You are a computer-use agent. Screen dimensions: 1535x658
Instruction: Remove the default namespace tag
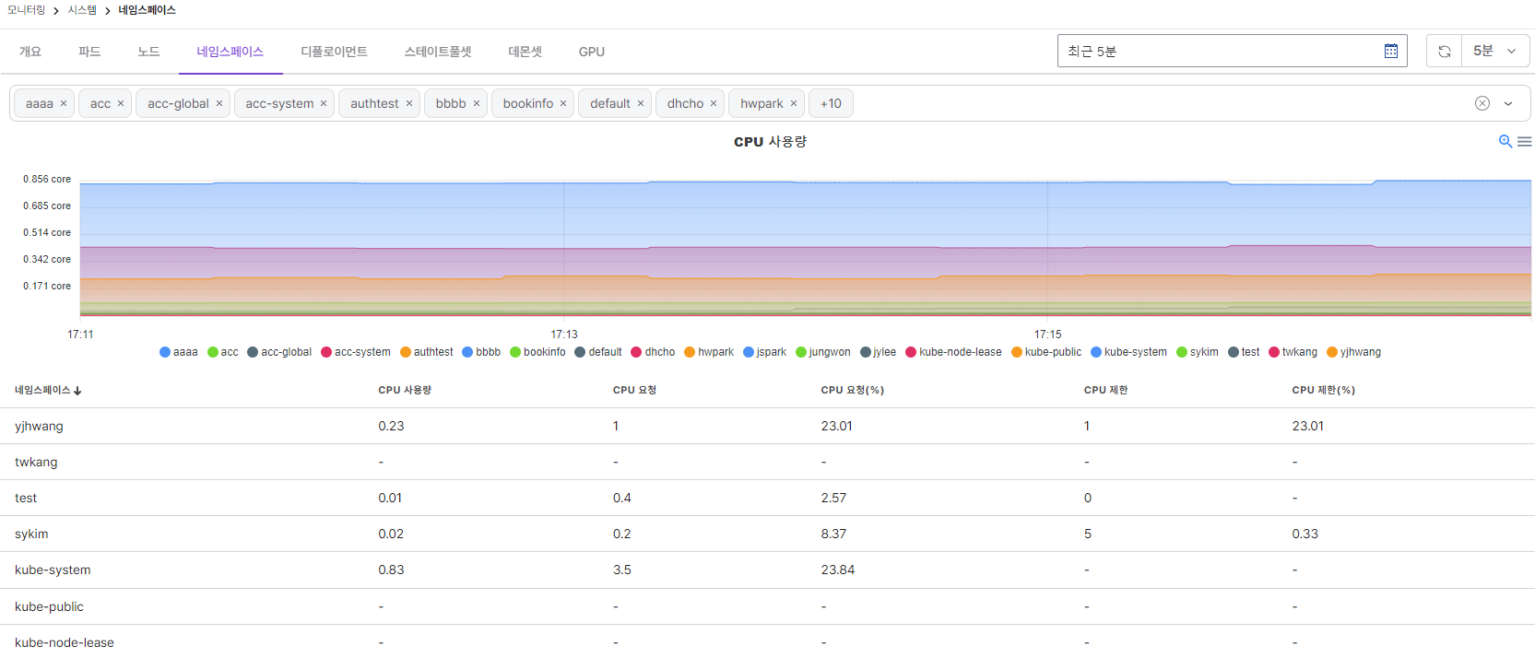[x=641, y=103]
